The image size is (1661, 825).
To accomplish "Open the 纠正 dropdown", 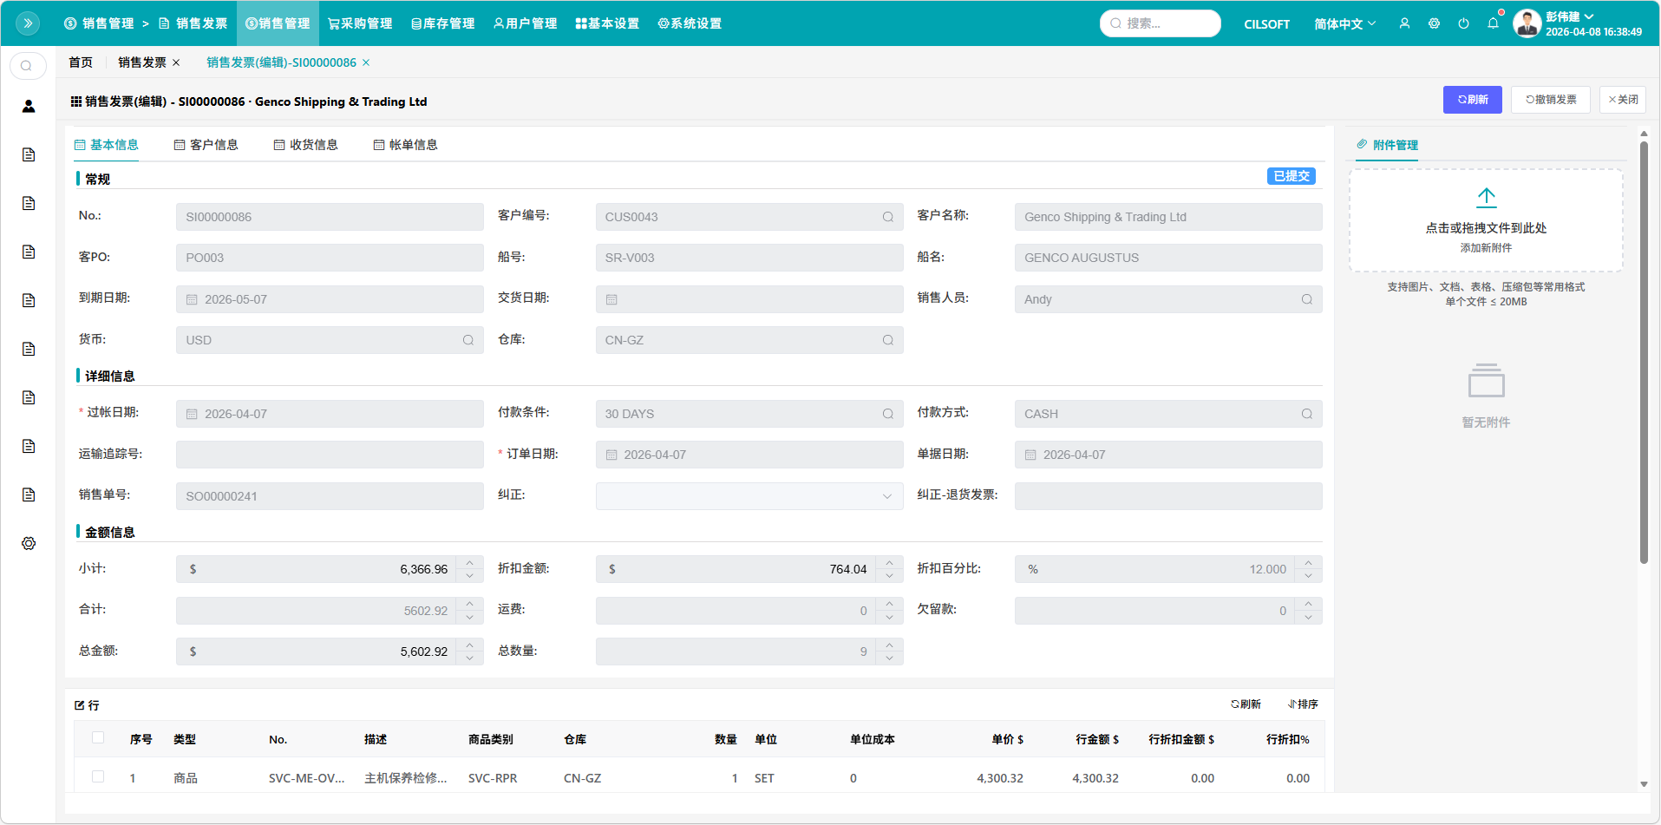I will (x=749, y=496).
